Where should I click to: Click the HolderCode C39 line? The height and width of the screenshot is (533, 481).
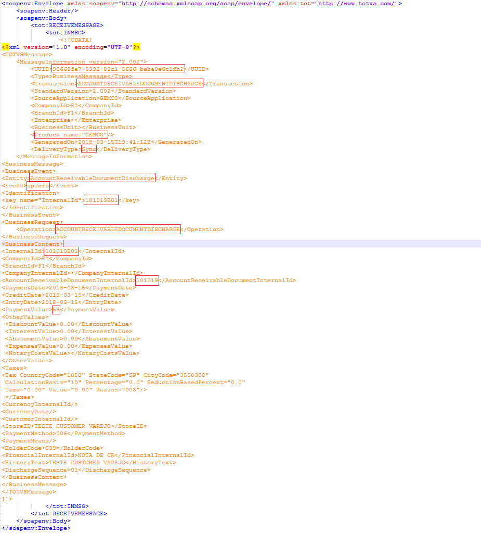(53, 448)
